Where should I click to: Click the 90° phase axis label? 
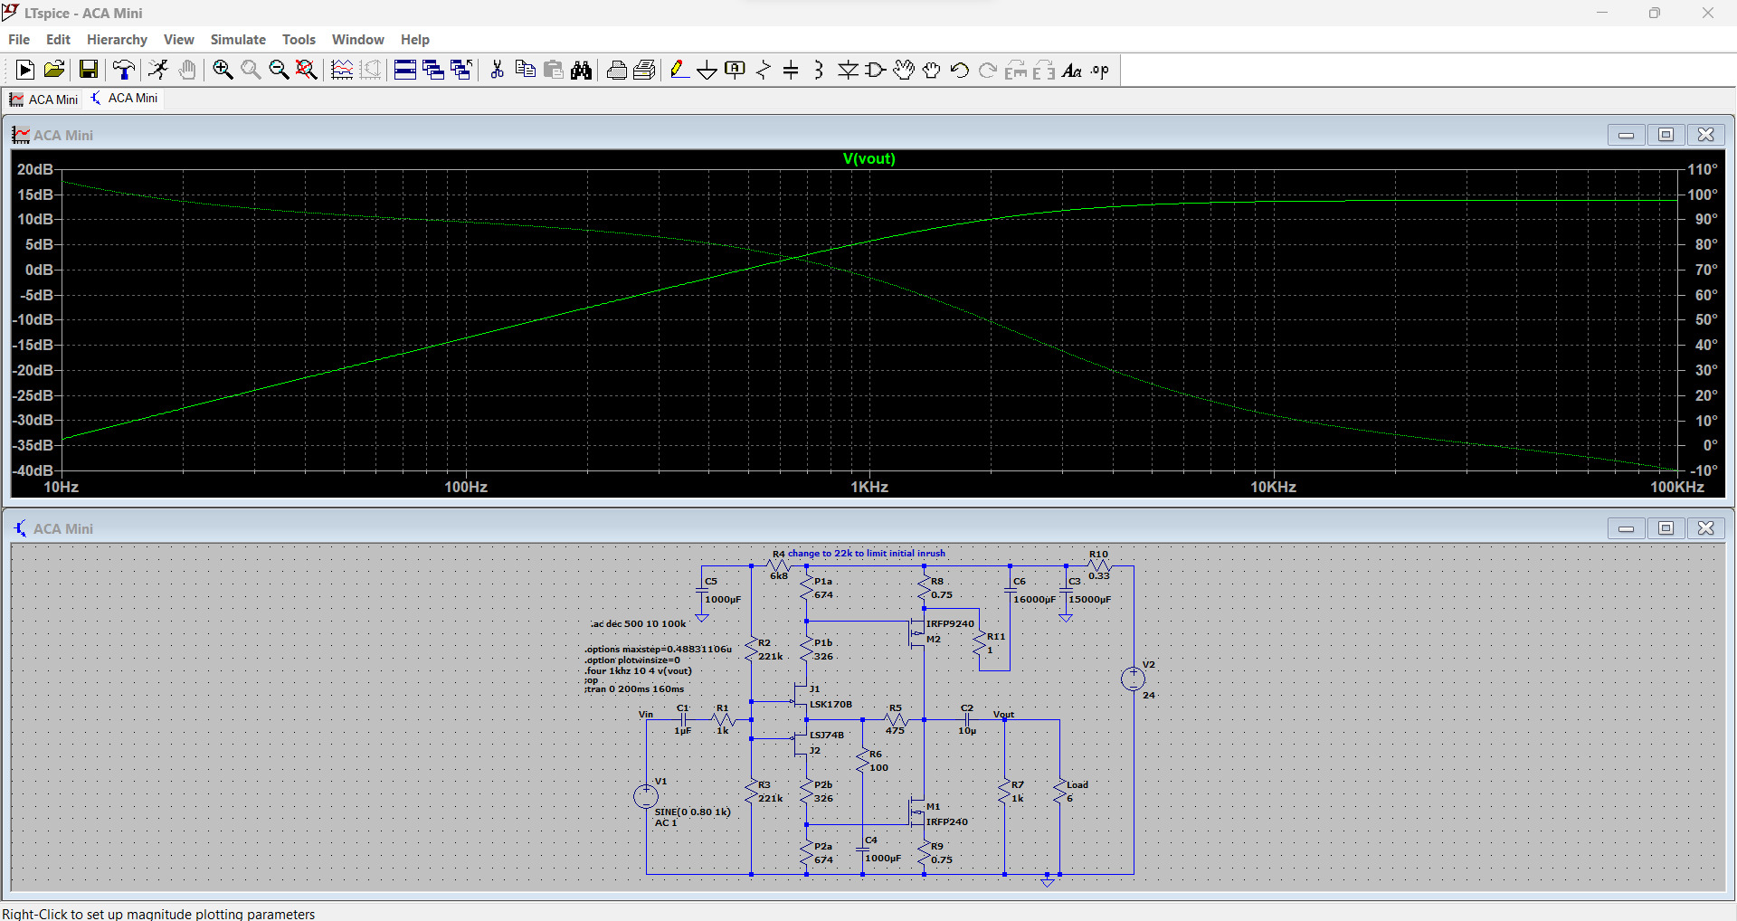pyautogui.click(x=1706, y=219)
